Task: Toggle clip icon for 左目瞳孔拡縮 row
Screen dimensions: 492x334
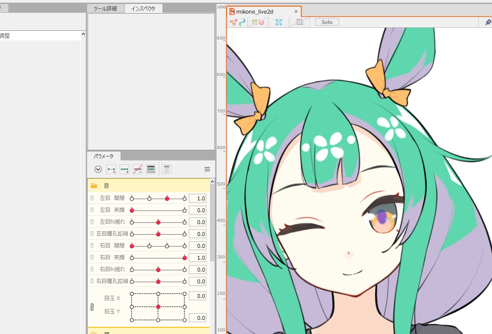Action: point(92,234)
